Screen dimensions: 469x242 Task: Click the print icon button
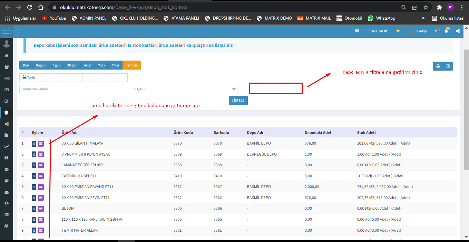pos(438,66)
